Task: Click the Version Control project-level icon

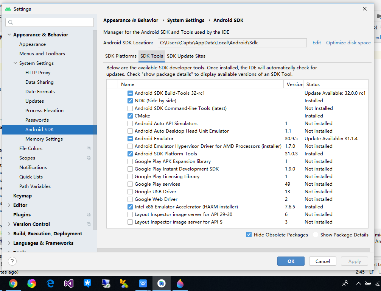Action: point(89,224)
